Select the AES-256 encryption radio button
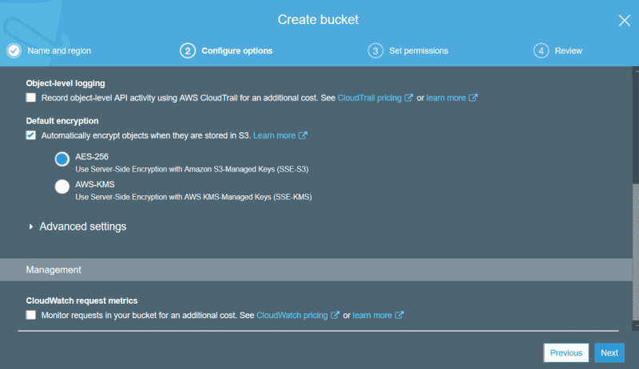The width and height of the screenshot is (639, 369). point(62,159)
